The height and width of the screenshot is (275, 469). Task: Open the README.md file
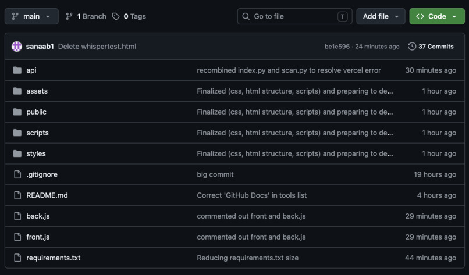[x=47, y=195]
